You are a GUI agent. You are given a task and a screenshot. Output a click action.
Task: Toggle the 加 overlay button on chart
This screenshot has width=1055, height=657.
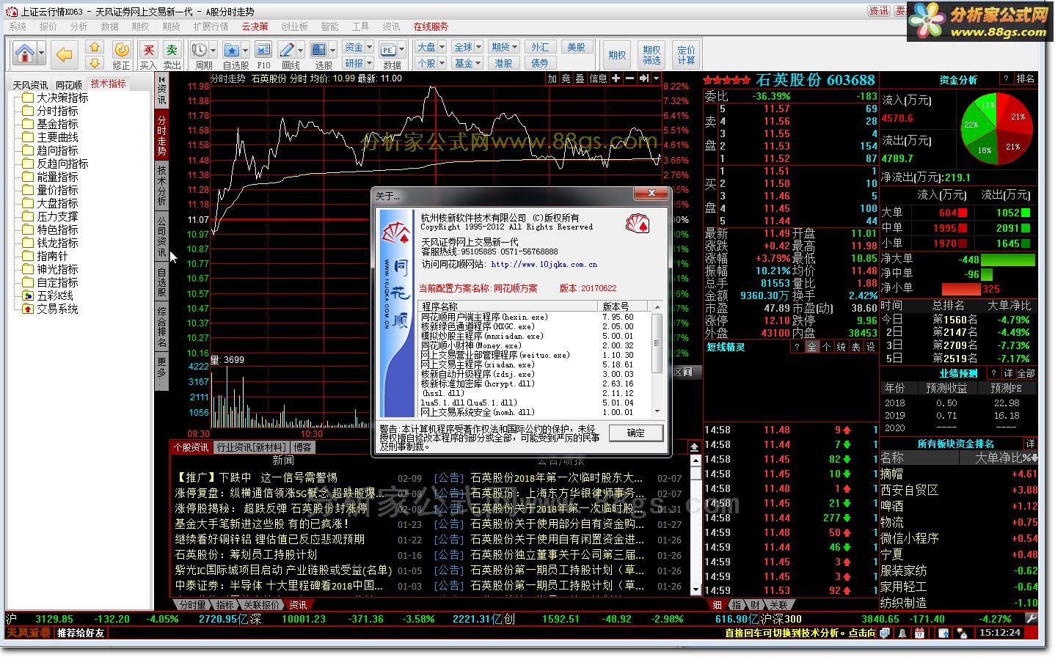pyautogui.click(x=552, y=78)
